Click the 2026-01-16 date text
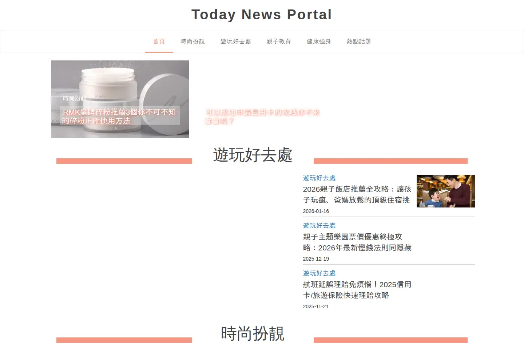Viewport: 524px width, 364px height. point(316,211)
